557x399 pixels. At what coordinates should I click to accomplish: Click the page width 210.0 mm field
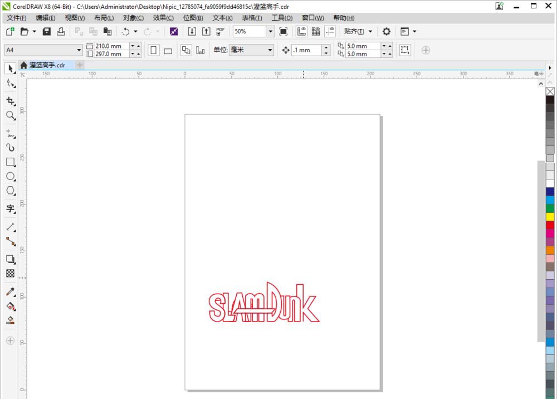click(x=111, y=46)
